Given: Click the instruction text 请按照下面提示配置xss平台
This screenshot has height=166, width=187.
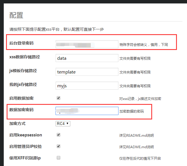Looking at the screenshot, I should (x=35, y=29).
